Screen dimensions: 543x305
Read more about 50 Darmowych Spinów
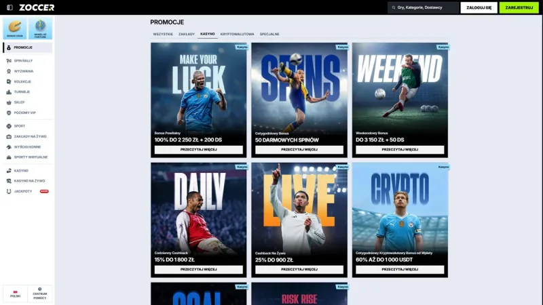[x=299, y=150]
